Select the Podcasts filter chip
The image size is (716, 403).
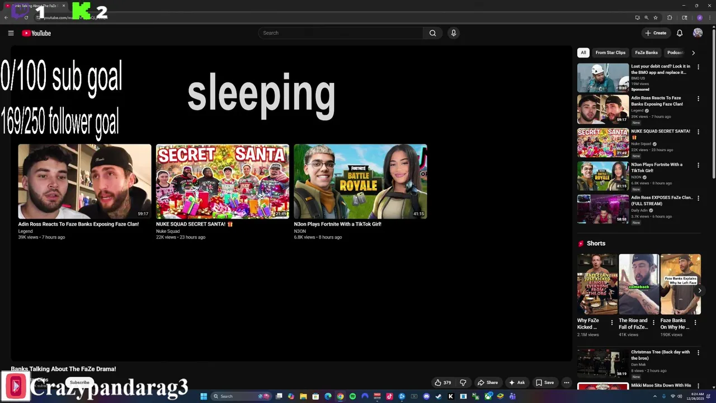(x=675, y=53)
